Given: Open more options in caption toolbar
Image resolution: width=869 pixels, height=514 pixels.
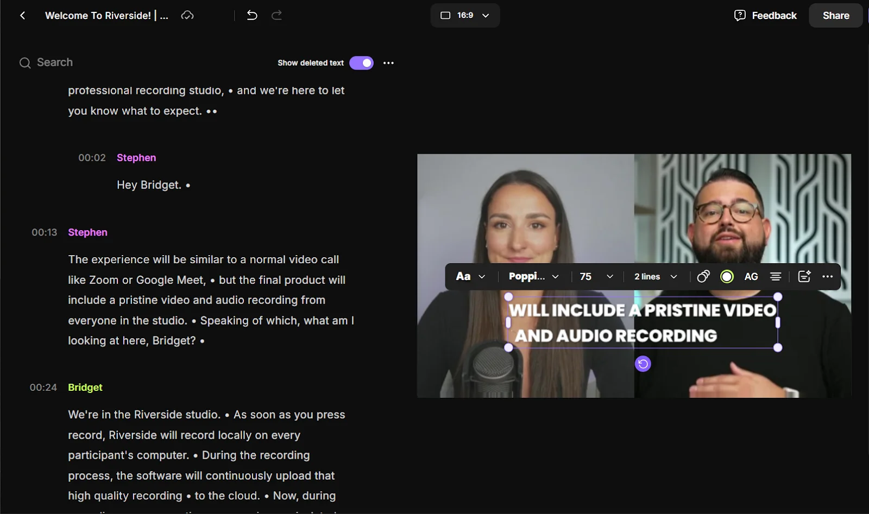Looking at the screenshot, I should click(827, 277).
